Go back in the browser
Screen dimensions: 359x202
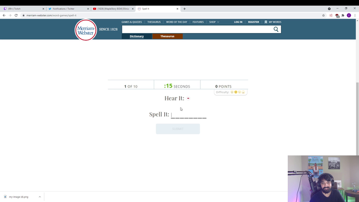point(4,15)
